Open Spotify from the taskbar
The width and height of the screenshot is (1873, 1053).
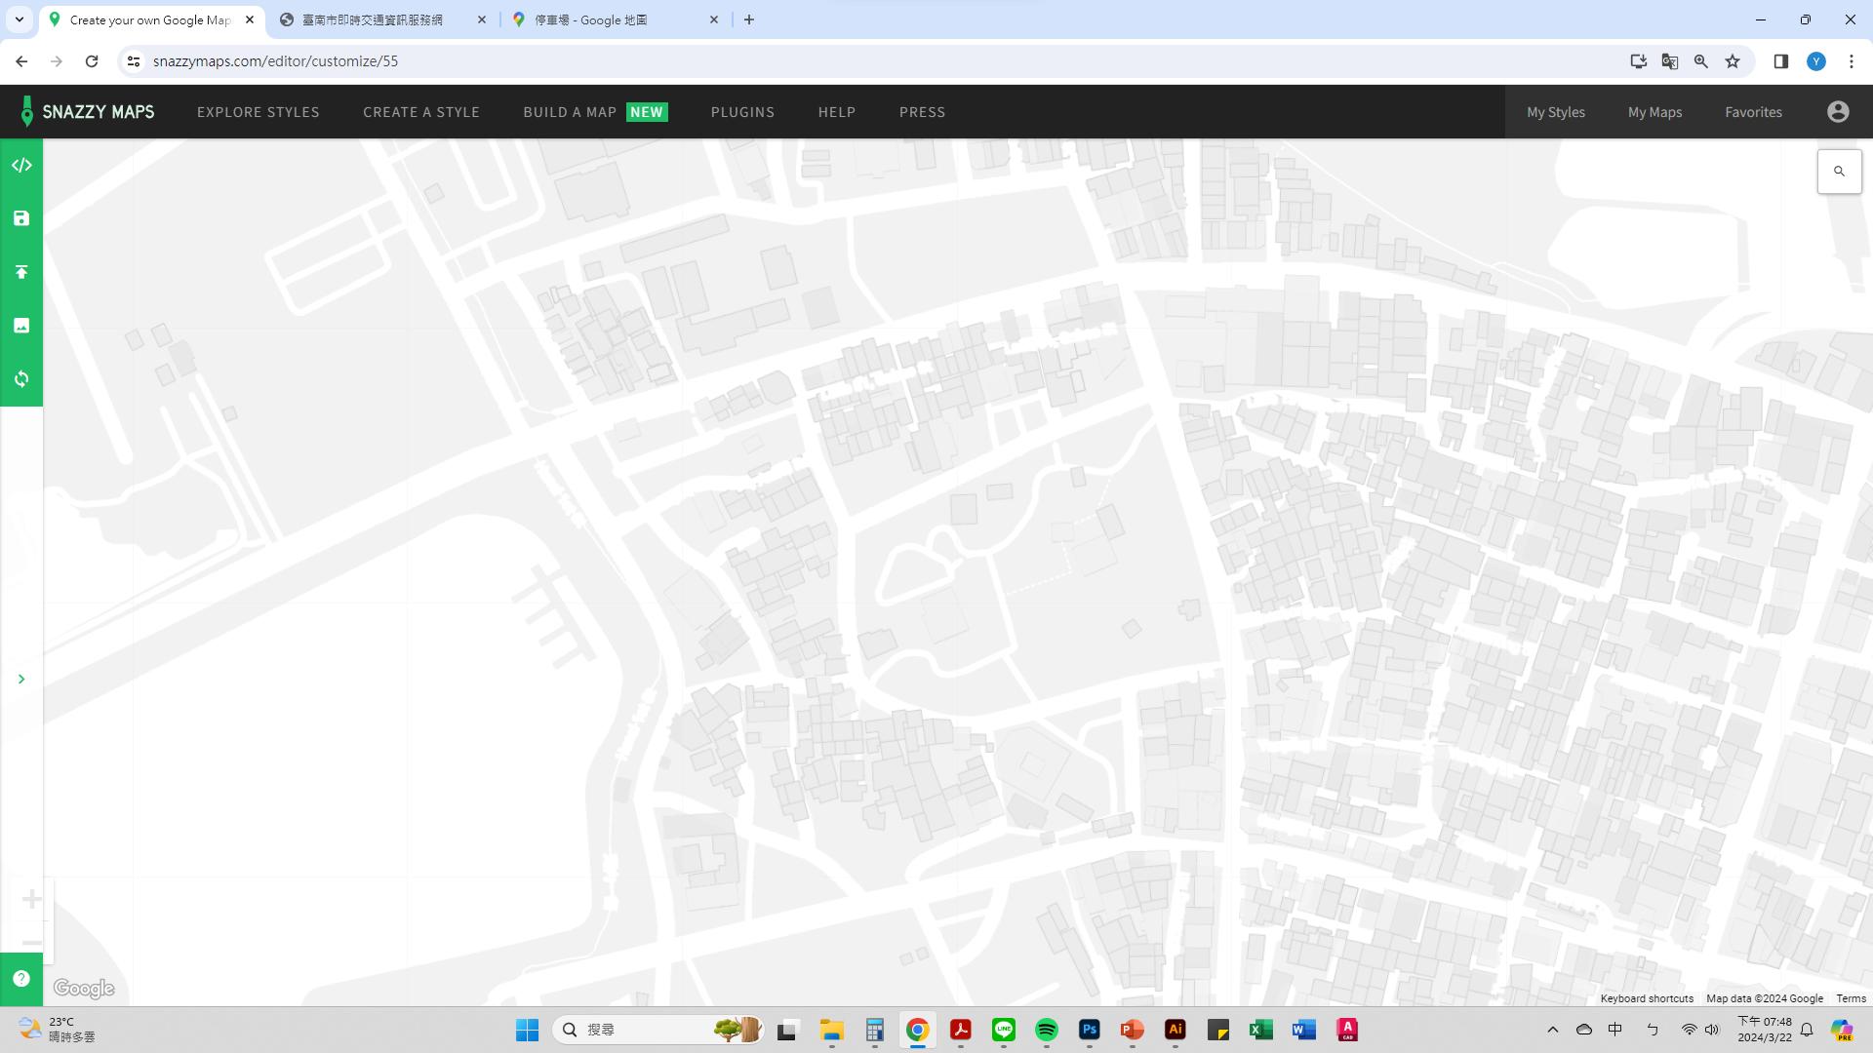[1046, 1030]
